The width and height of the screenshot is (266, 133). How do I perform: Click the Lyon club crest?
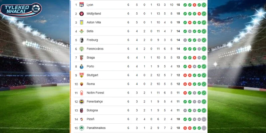[81, 5]
